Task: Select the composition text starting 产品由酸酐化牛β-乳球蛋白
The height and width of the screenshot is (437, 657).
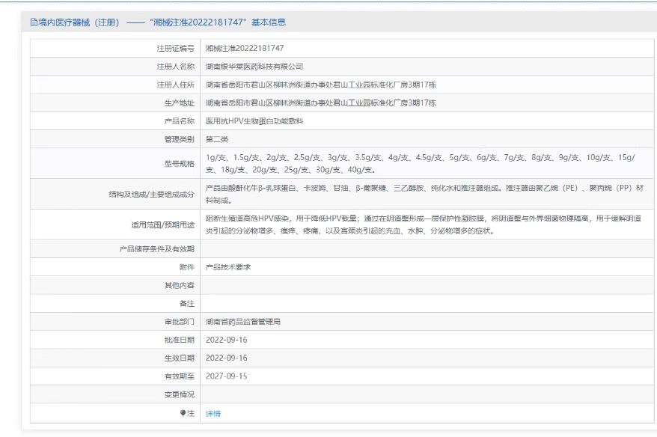Action: point(424,194)
